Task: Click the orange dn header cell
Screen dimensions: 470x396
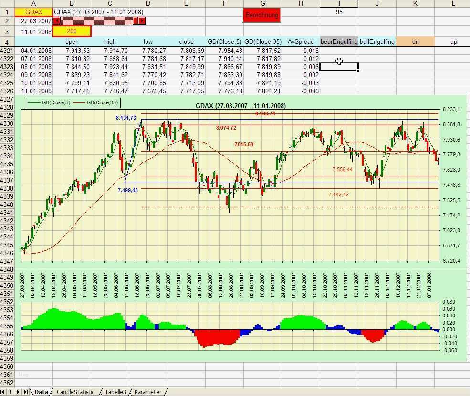Action: 415,41
